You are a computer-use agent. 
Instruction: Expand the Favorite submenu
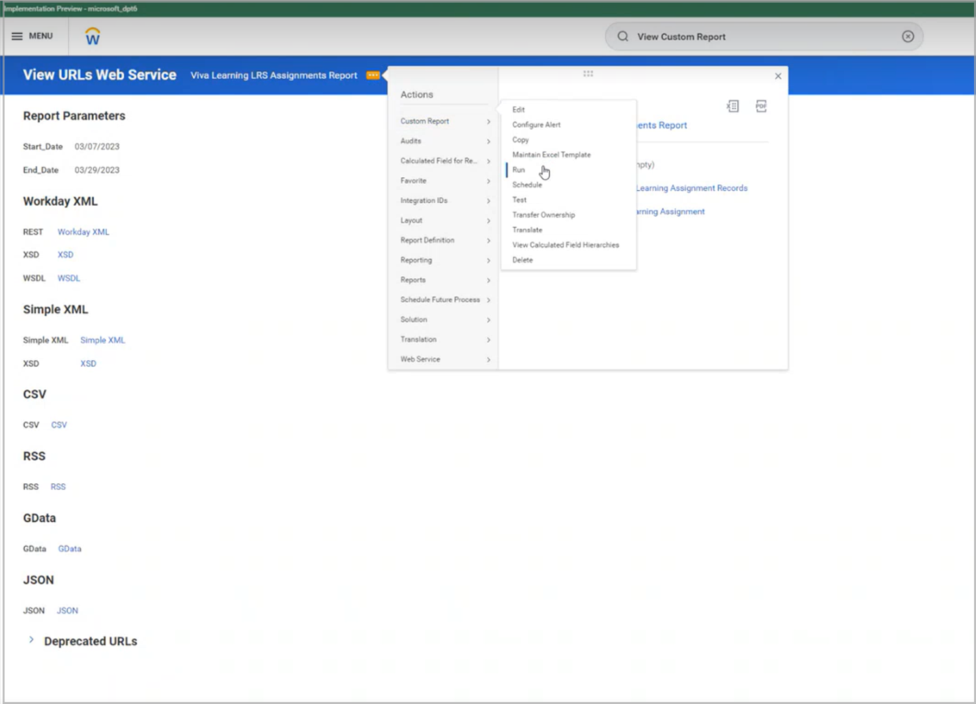445,180
